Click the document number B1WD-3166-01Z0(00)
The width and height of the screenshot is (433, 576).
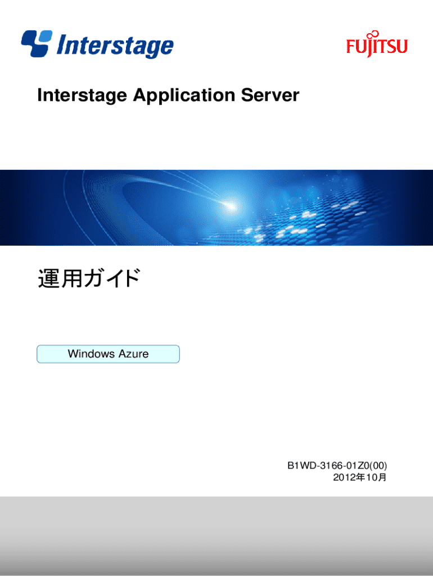[x=337, y=466]
